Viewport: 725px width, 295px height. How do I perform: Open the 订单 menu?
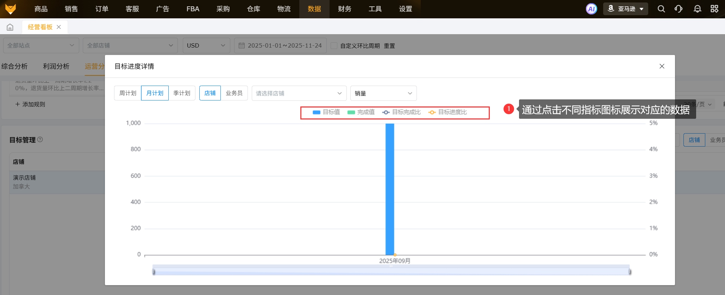[102, 9]
